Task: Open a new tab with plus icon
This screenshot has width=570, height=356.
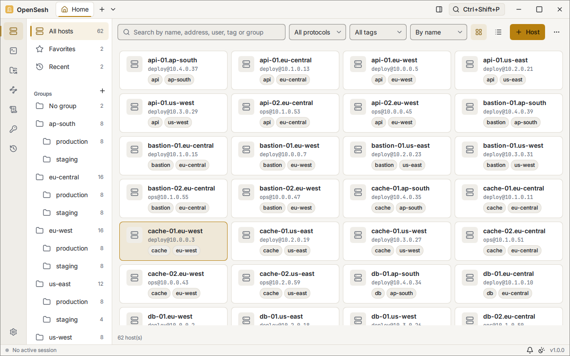Action: click(102, 9)
